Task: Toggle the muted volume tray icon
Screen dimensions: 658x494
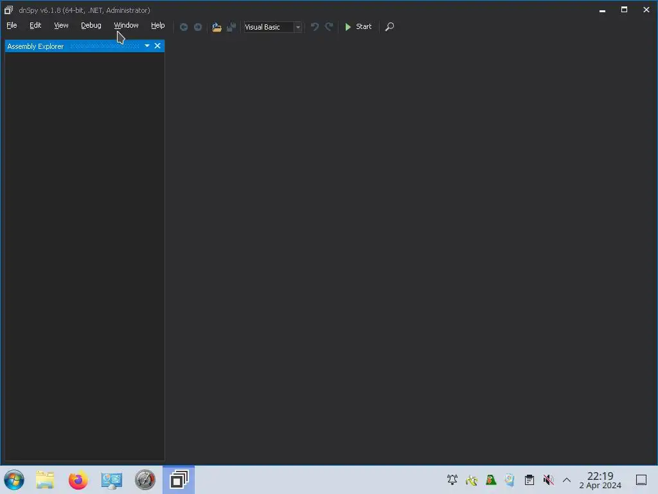Action: (548, 480)
